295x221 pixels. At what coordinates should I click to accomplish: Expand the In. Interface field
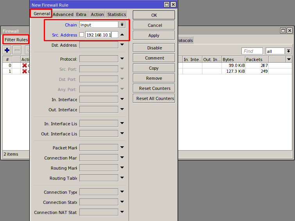coord(122,99)
